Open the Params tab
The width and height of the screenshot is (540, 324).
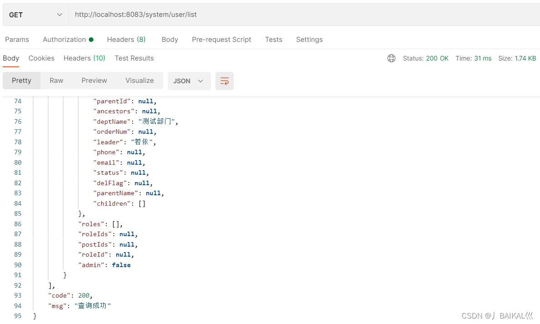coord(17,40)
